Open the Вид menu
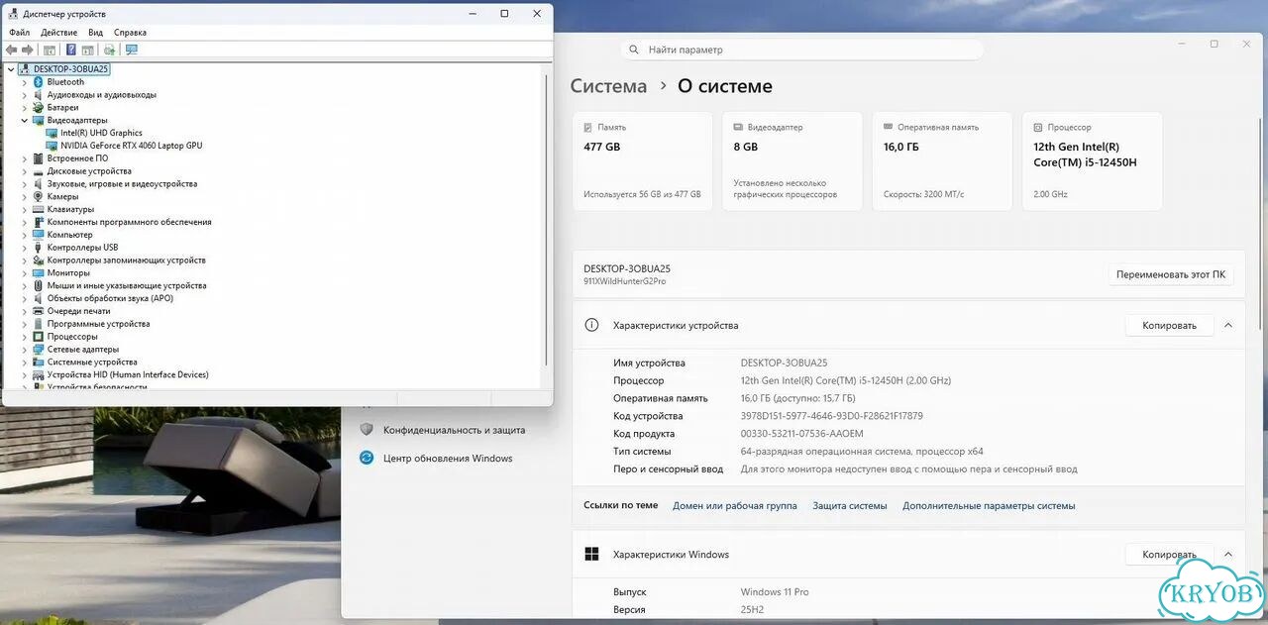Screen dimensions: 1268x625 (95, 33)
